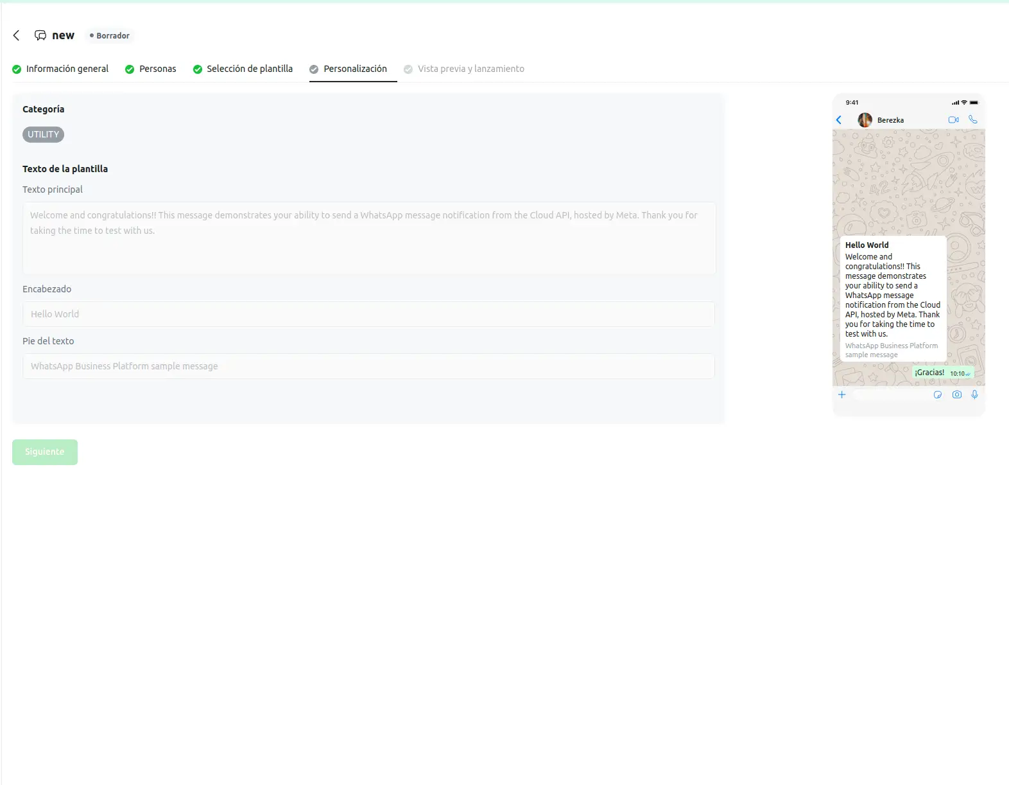Click the microphone icon in chat preview
1009x785 pixels.
(x=974, y=395)
